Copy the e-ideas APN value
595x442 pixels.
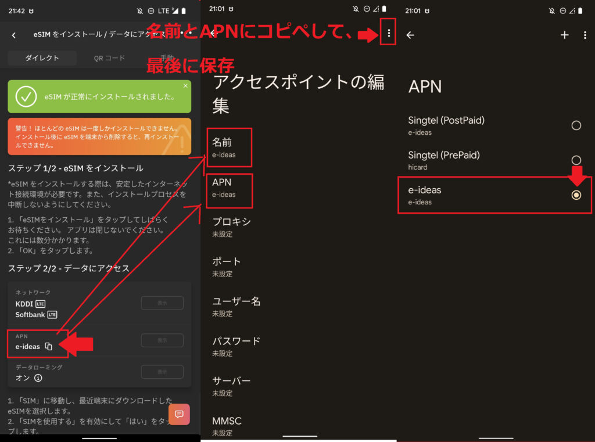49,346
